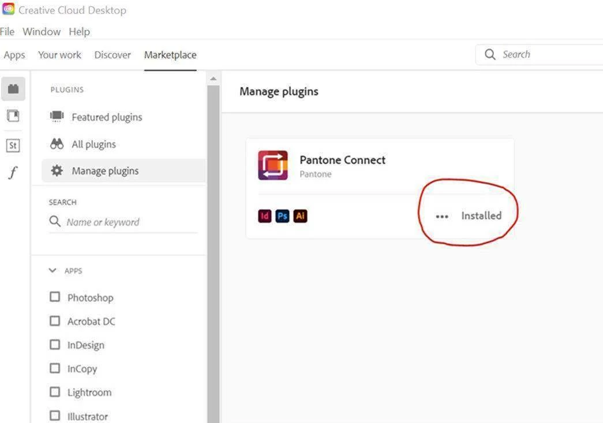Tick the Photoshop checkbox
The height and width of the screenshot is (423, 603).
pyautogui.click(x=55, y=297)
